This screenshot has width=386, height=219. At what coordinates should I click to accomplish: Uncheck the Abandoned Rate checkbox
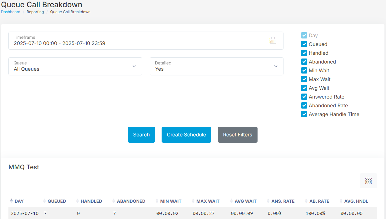tap(304, 105)
